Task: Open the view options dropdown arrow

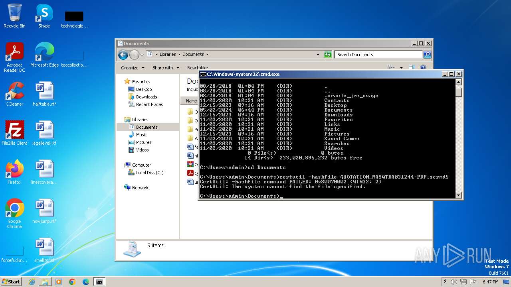Action: point(401,68)
